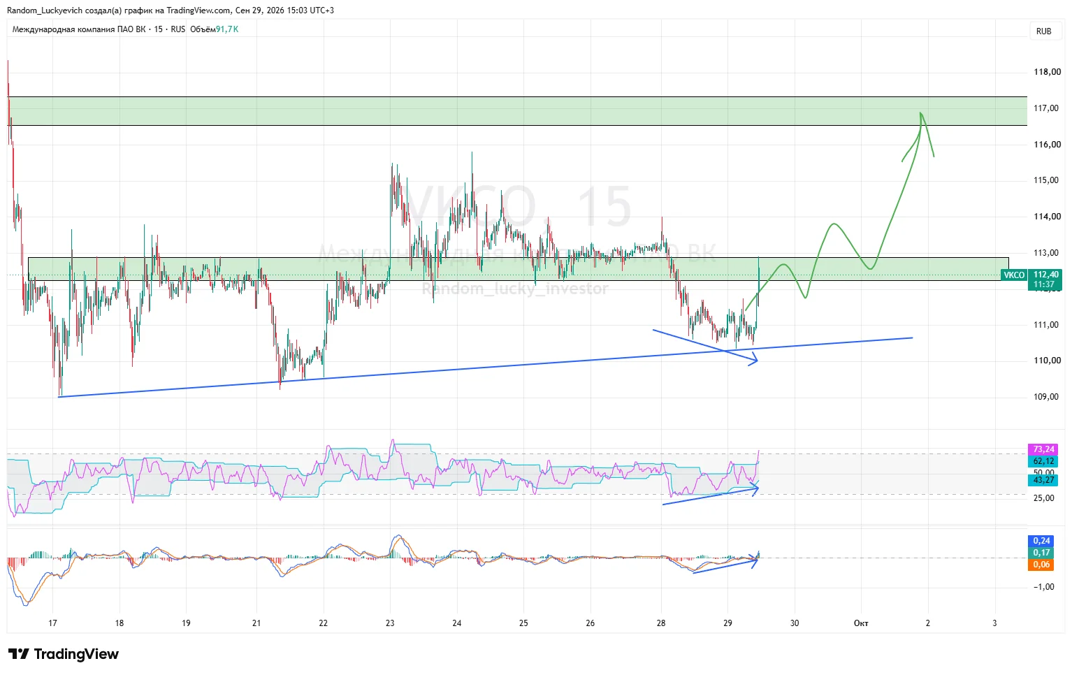Select date 23 on the time axis
Screen dimensions: 1072x675
[390, 623]
